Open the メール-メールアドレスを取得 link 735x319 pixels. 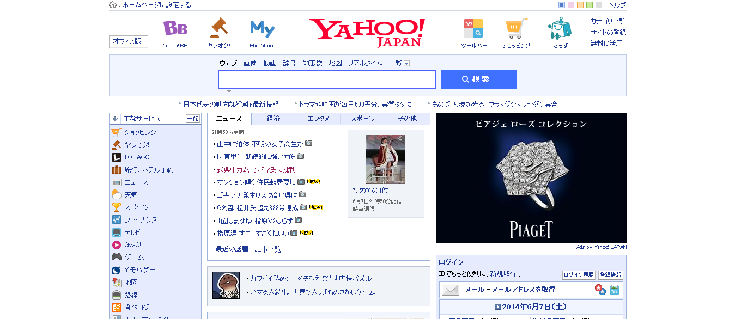[x=510, y=290]
